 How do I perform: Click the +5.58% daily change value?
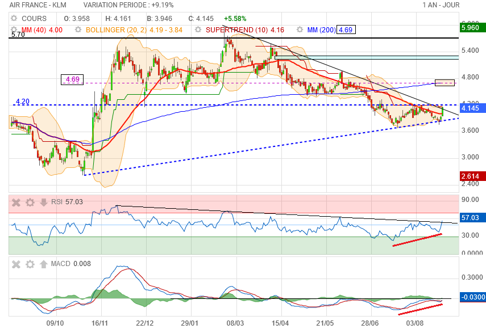click(235, 19)
